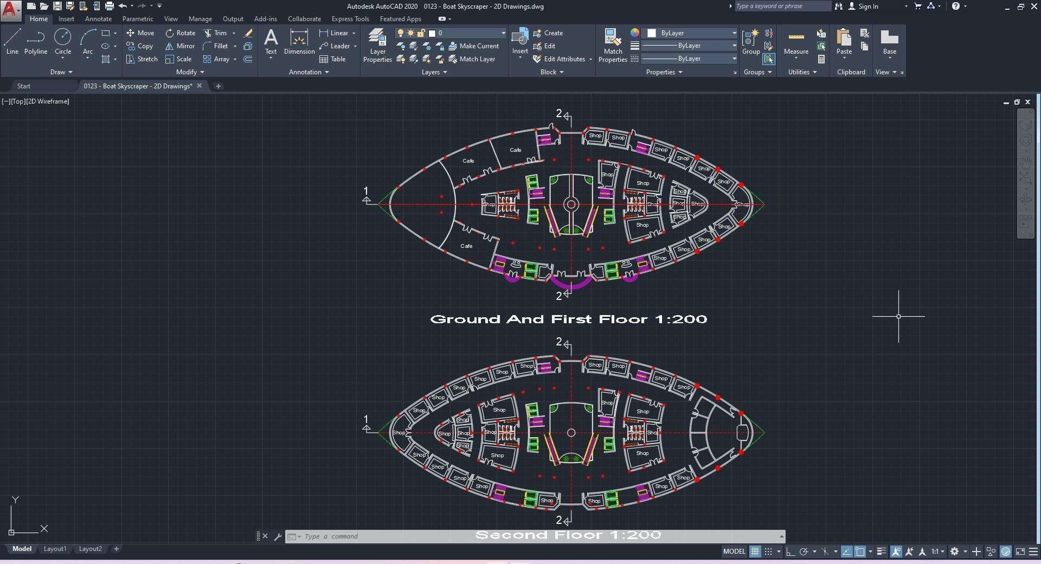Image resolution: width=1041 pixels, height=564 pixels.
Task: Open the annotation scale 1:1 menu
Action: [938, 552]
